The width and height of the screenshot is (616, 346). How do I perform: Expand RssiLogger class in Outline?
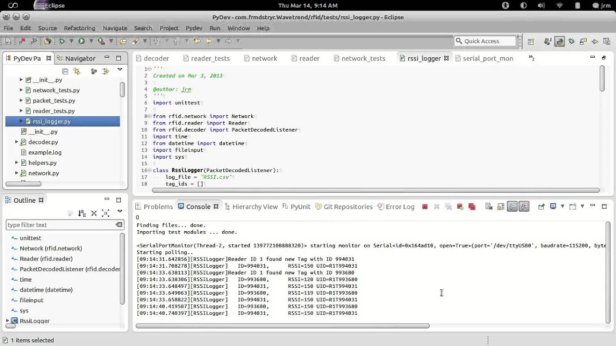pyautogui.click(x=8, y=321)
